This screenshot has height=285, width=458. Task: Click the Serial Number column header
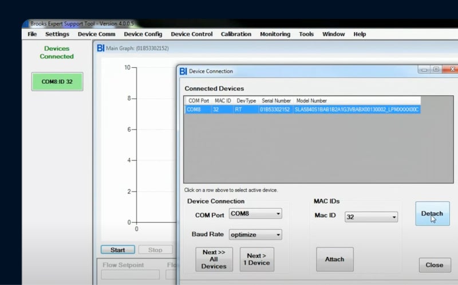coord(275,100)
